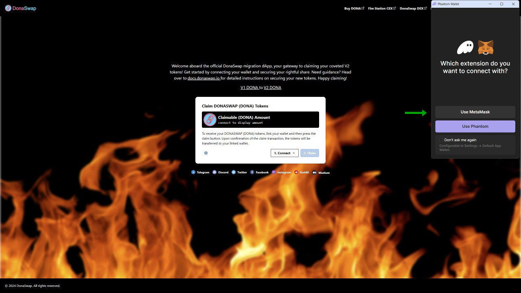This screenshot has height=293, width=521.
Task: Minimize the Phantom Wallet window
Action: 490,4
